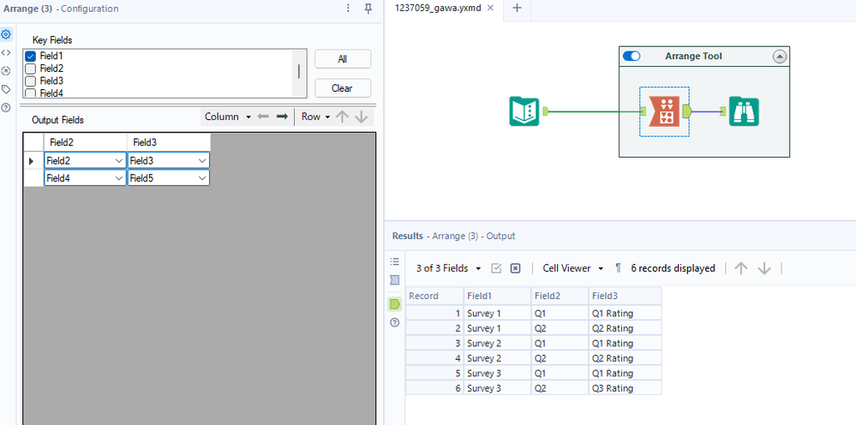This screenshot has height=425, width=856.
Task: Check Field3 key field
Action: pyautogui.click(x=31, y=81)
